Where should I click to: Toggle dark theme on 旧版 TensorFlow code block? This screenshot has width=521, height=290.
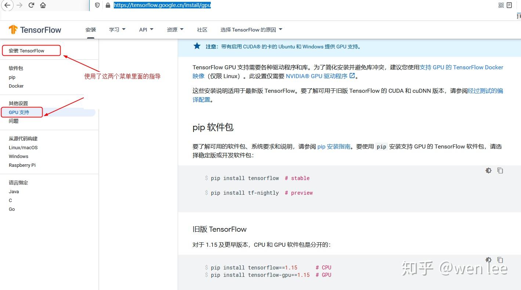[488, 260]
